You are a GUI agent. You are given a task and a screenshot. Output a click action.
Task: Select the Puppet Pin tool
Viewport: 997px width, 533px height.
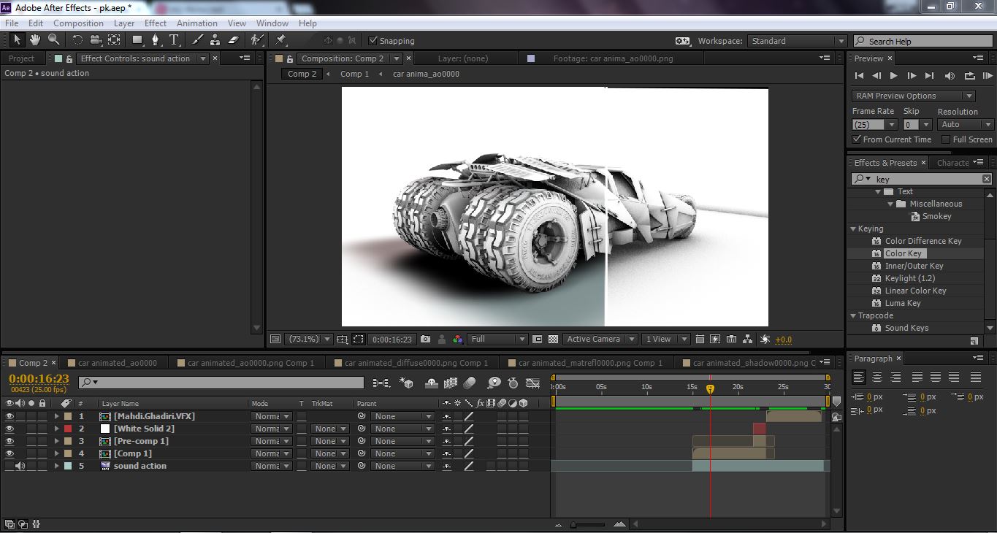[x=280, y=39]
